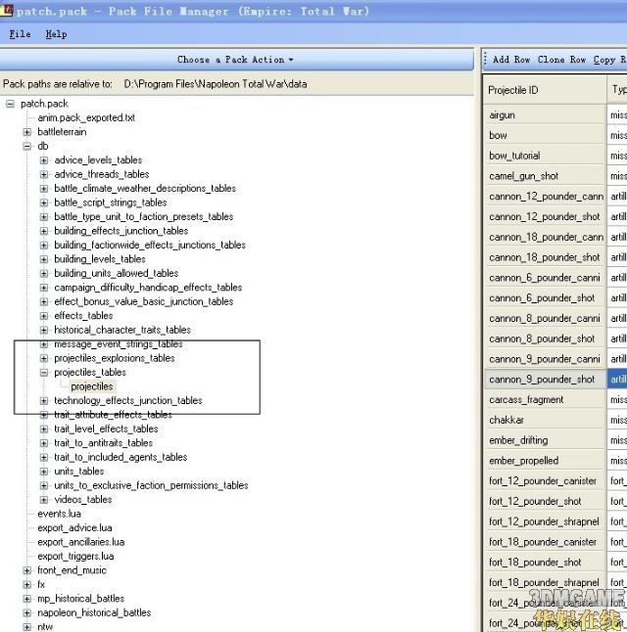This screenshot has height=632, width=627.
Task: Expand front_end_music folder
Action: coord(27,570)
